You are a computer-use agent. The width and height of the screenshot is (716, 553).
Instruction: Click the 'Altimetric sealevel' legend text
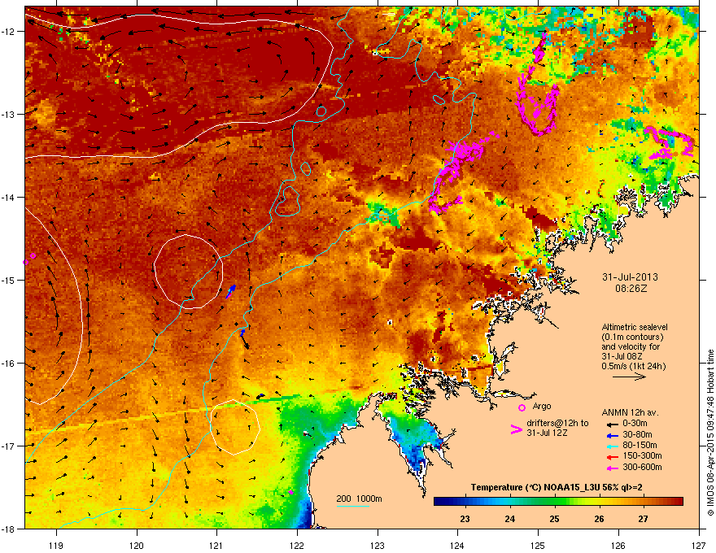(x=635, y=327)
